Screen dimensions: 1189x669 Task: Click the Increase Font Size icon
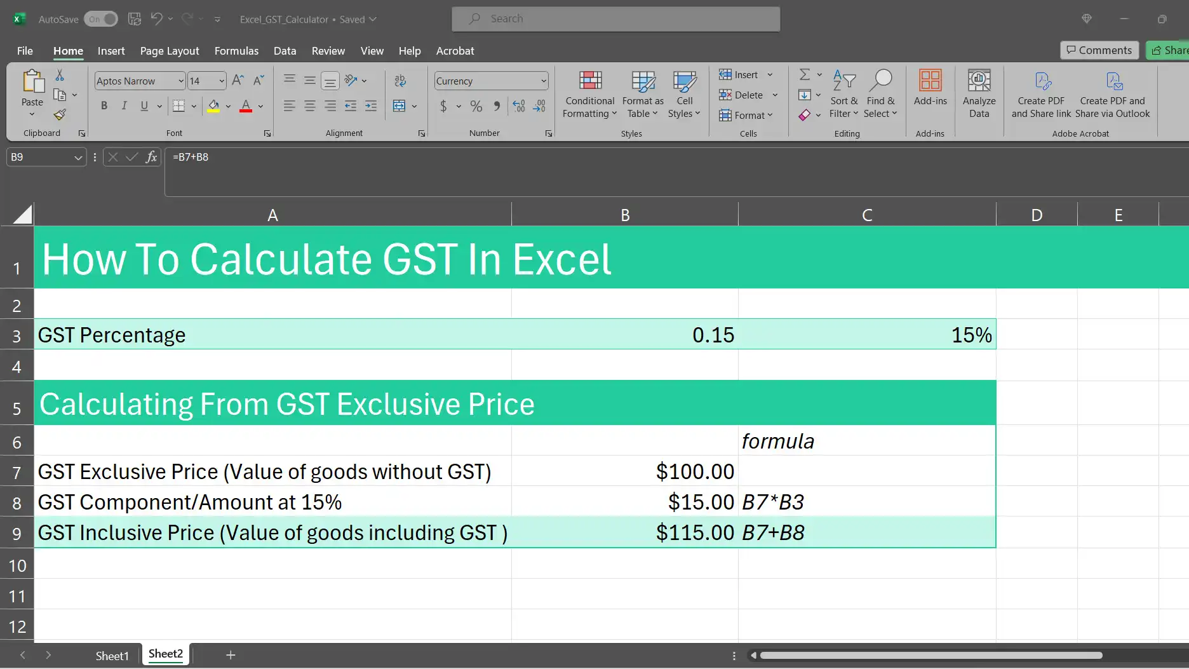(238, 80)
